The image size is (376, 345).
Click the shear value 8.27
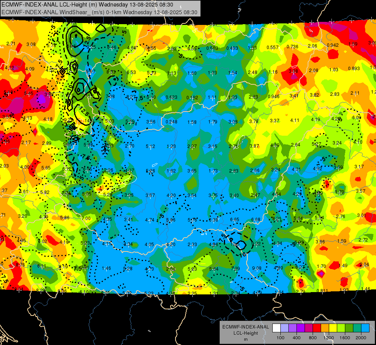point(131,97)
